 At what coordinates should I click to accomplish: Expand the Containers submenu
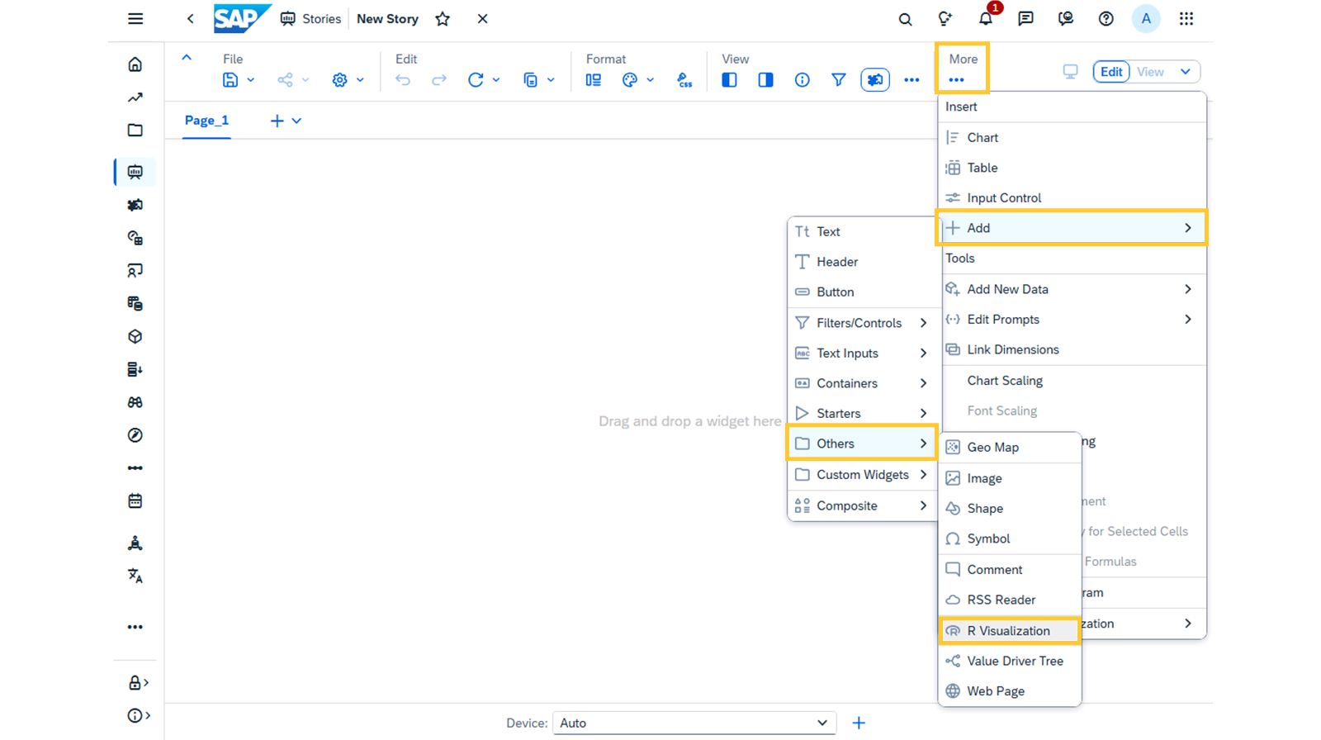[862, 383]
